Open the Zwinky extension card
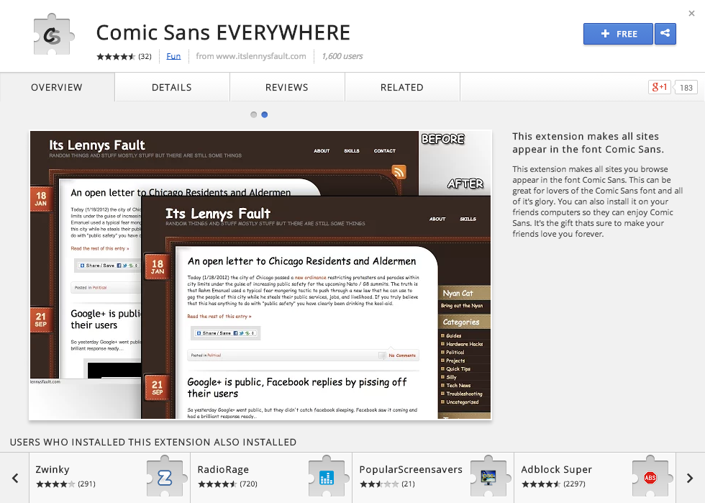This screenshot has height=503, width=705. coord(109,478)
